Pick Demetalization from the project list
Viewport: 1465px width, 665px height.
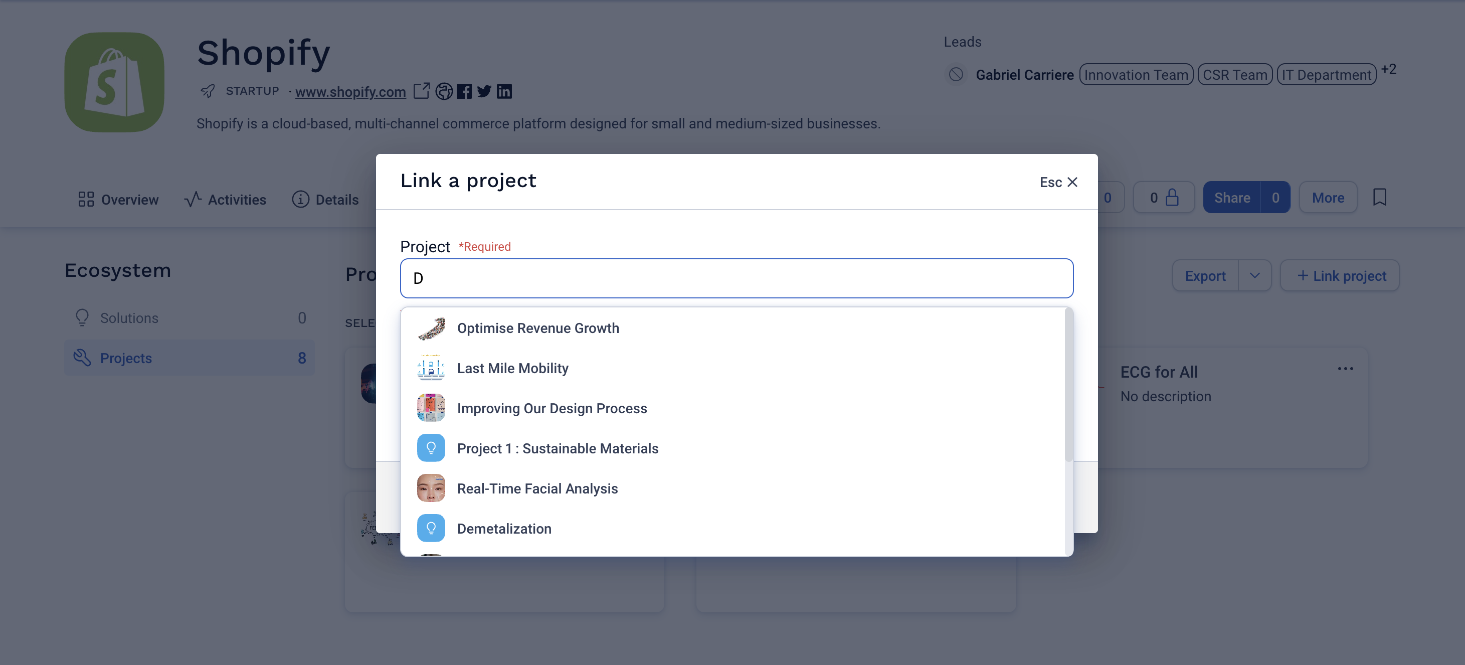coord(733,529)
